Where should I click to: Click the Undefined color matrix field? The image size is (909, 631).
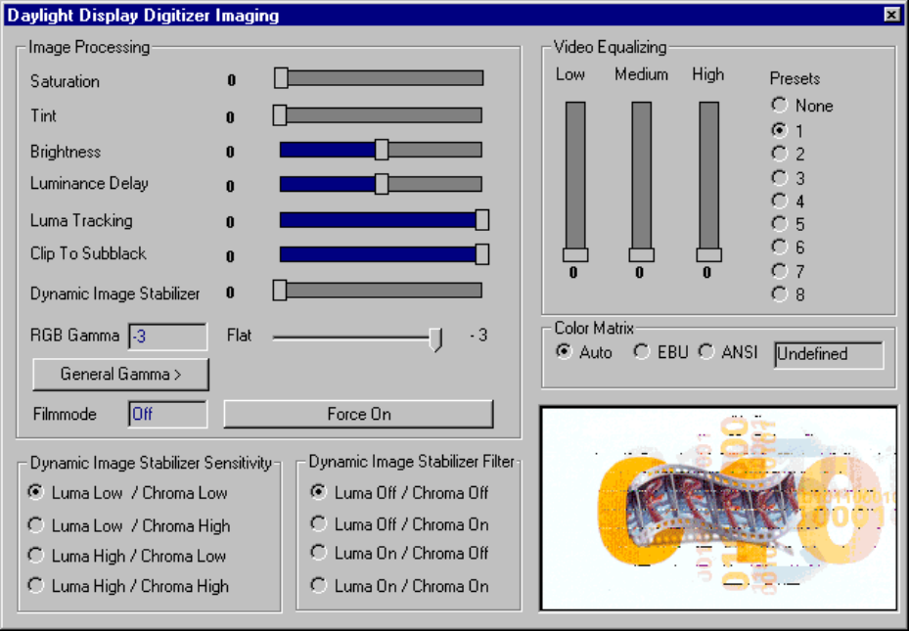pyautogui.click(x=829, y=354)
